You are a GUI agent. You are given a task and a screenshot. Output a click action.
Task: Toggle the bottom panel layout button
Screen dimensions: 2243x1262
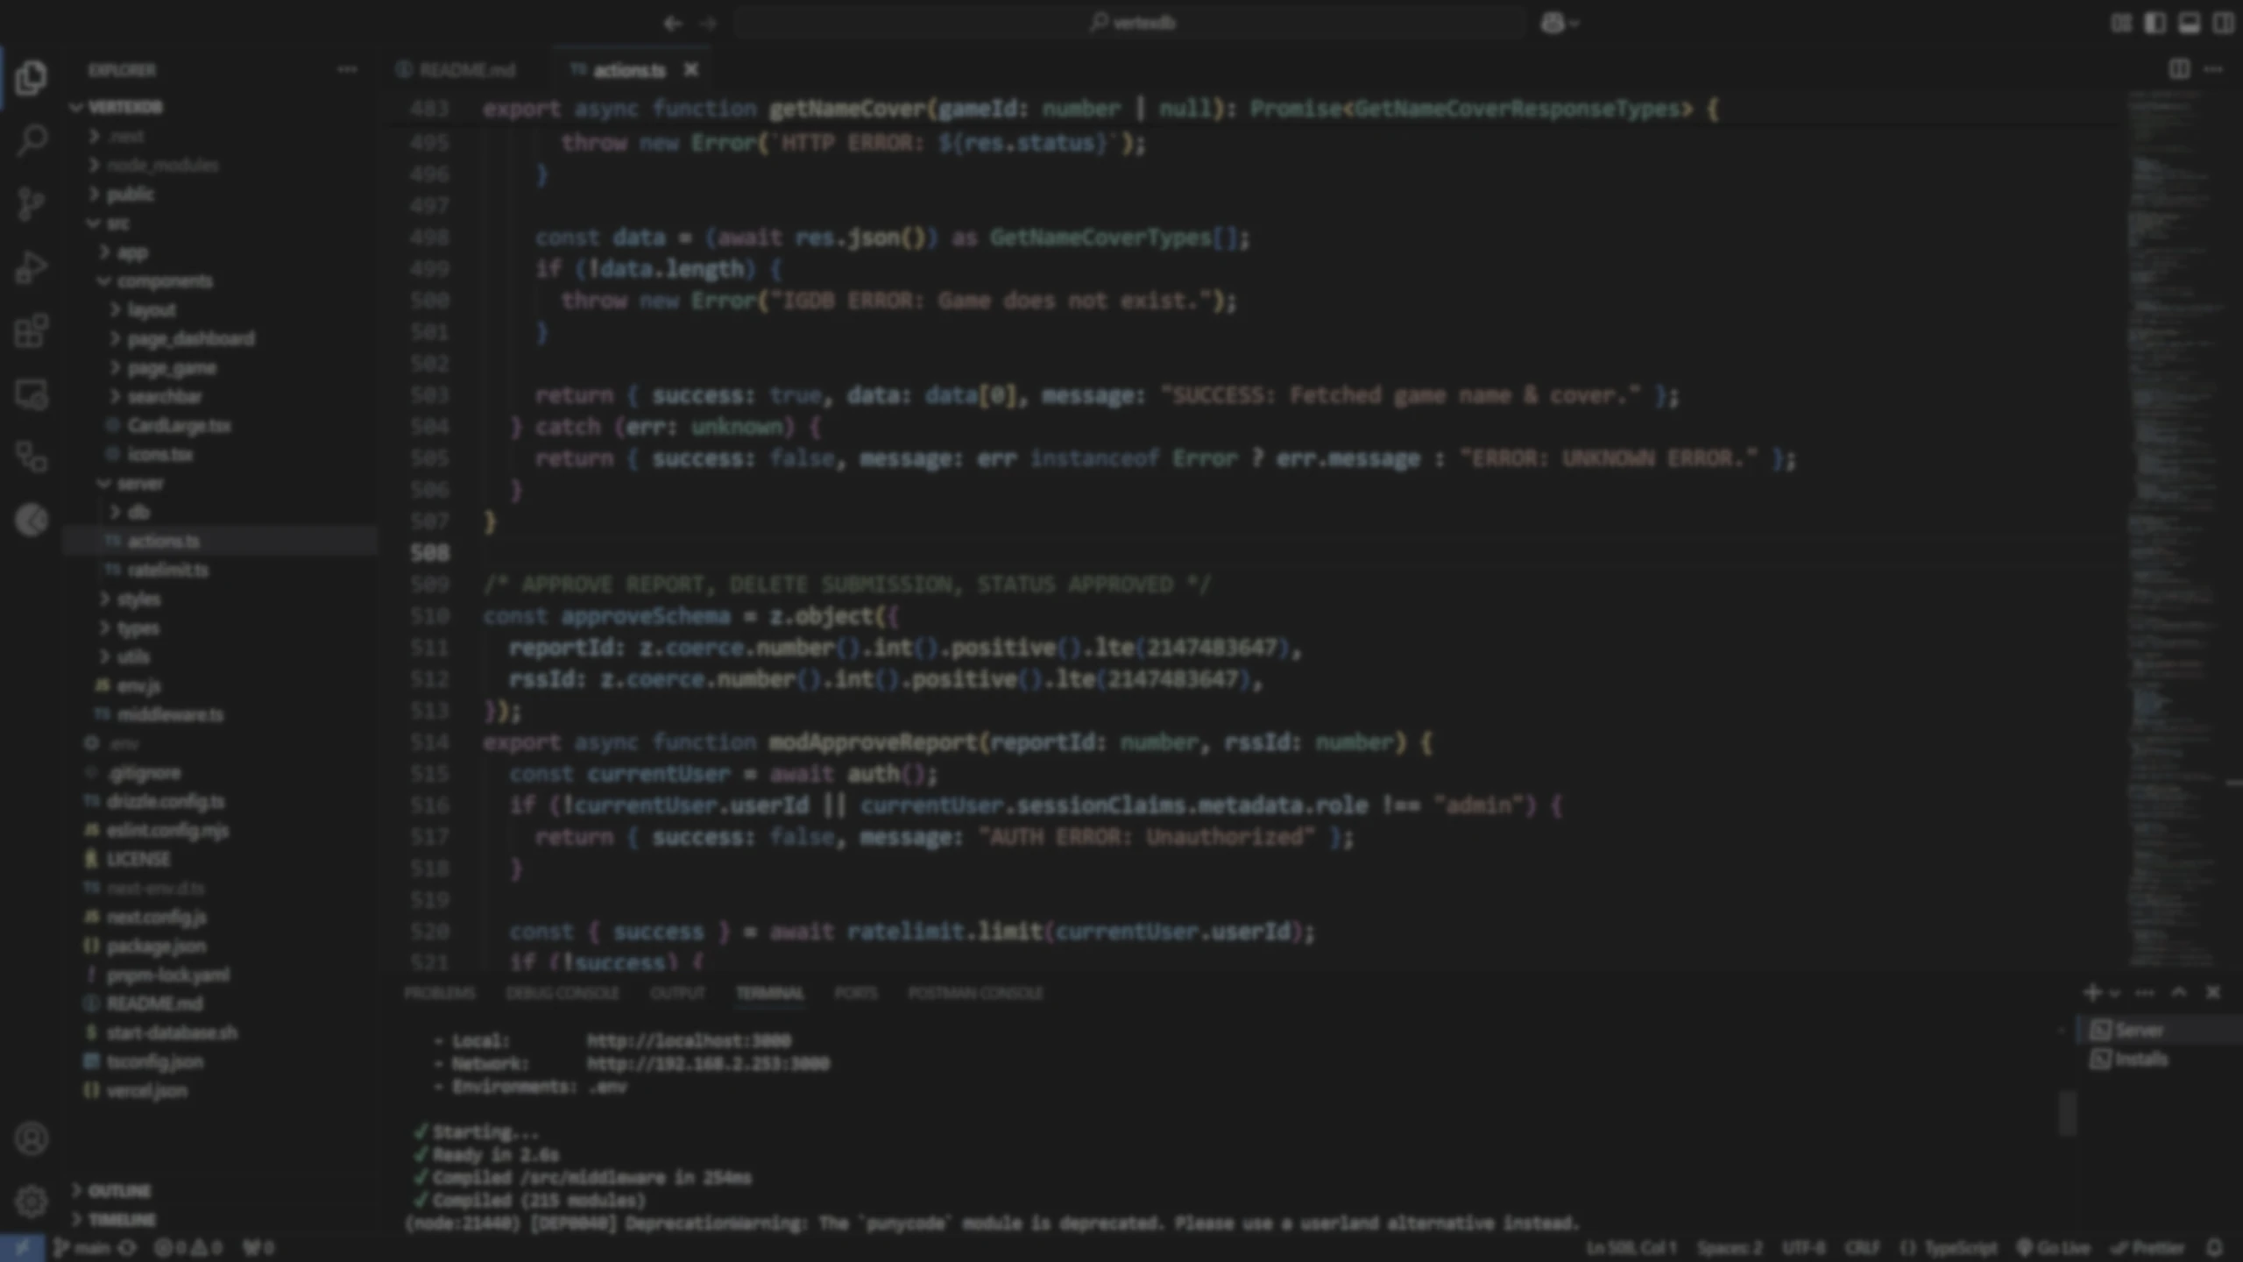click(x=2189, y=24)
